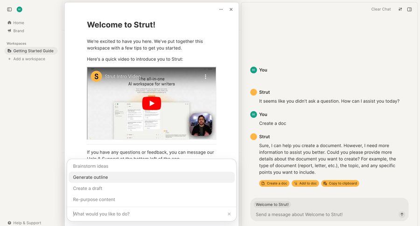Click the Welcome to Strut! context chip

[x=272, y=205]
